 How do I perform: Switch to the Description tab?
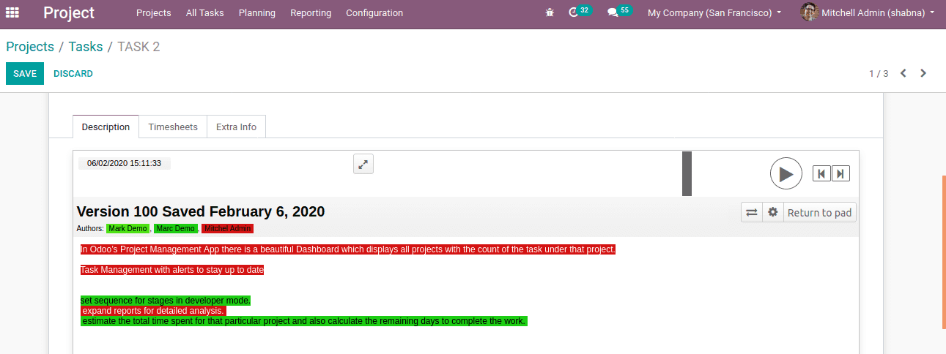(106, 127)
